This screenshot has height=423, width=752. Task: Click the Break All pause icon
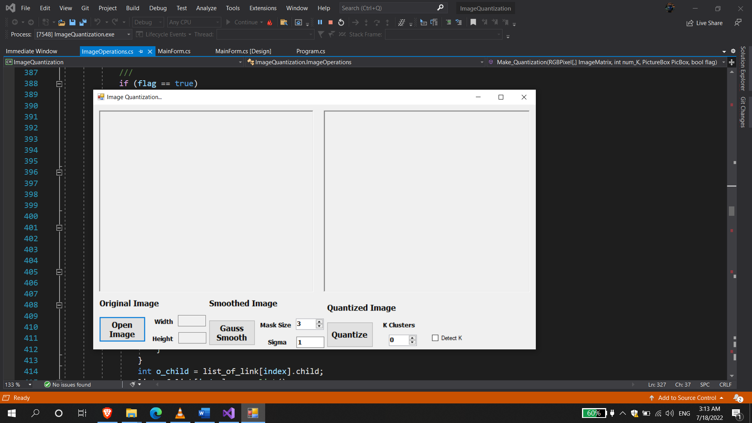coord(320,22)
